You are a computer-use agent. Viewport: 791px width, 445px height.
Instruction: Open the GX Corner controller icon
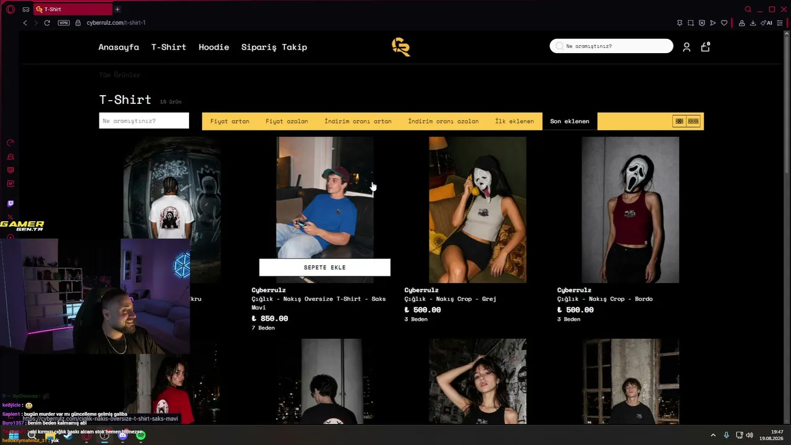coord(26,9)
